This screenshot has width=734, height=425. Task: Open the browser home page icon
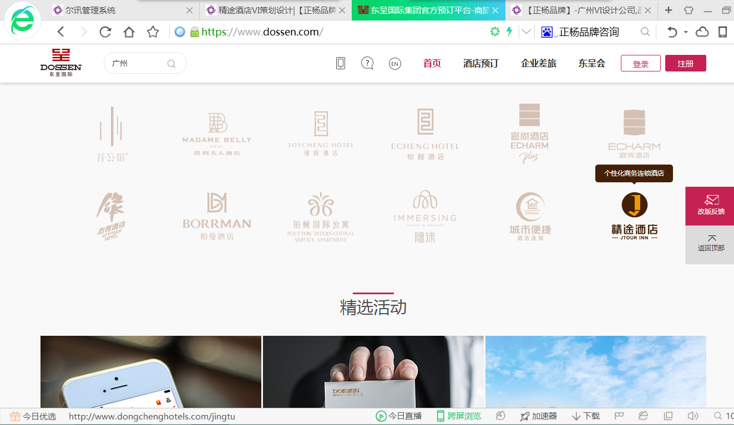pyautogui.click(x=129, y=32)
